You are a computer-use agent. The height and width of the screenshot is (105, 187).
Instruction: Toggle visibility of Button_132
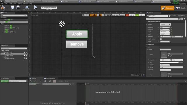[27, 54]
